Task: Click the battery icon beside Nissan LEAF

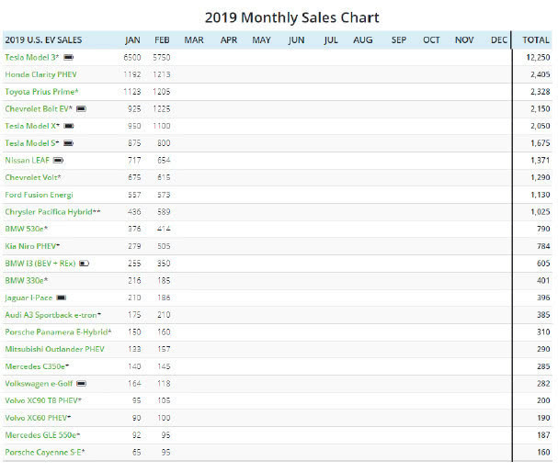Action: [59, 160]
